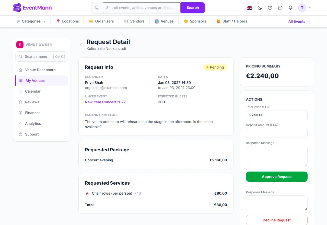
Task: Open the New Year Concert 2027 link
Action: (x=105, y=102)
